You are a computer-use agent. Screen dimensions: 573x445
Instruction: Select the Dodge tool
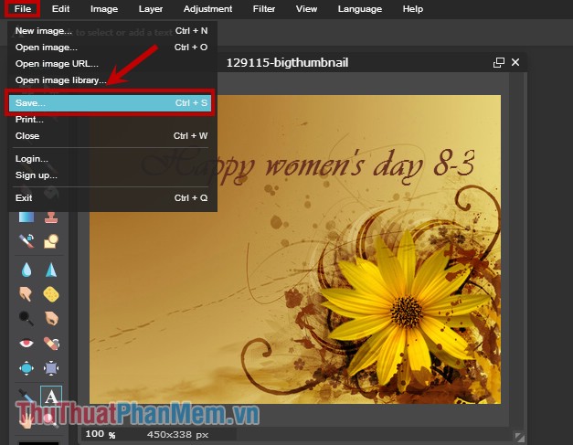click(27, 319)
